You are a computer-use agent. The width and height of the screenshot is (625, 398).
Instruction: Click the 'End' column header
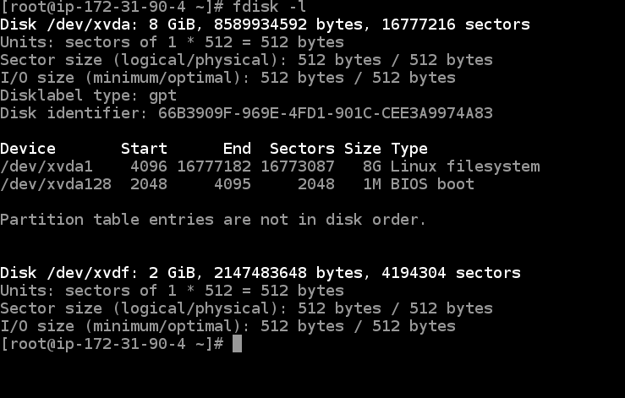pyautogui.click(x=237, y=149)
